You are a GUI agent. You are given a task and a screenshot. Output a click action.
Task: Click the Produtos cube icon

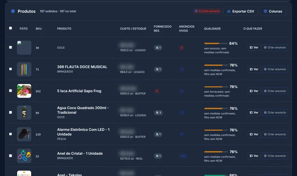click(13, 11)
